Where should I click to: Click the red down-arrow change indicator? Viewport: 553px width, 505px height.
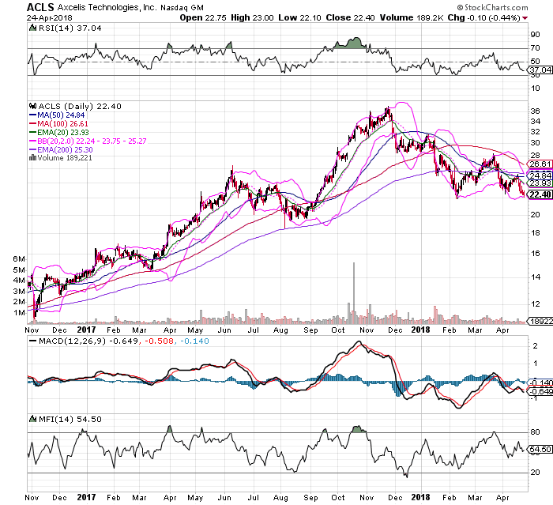pyautogui.click(x=525, y=18)
